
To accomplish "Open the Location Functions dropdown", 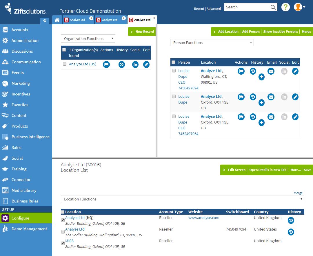I will pos(182,199).
